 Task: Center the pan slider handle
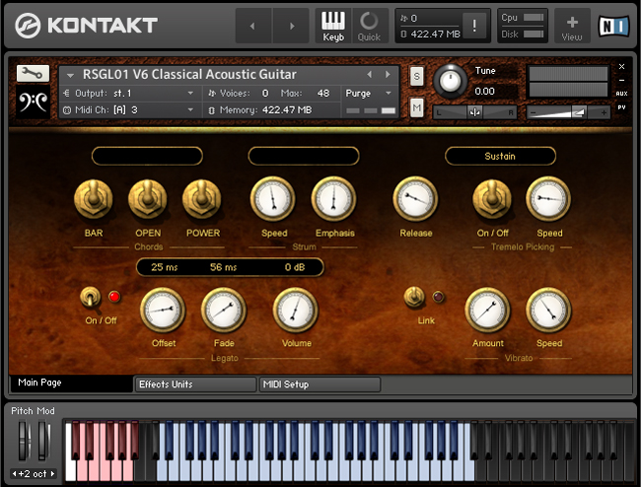(x=474, y=112)
